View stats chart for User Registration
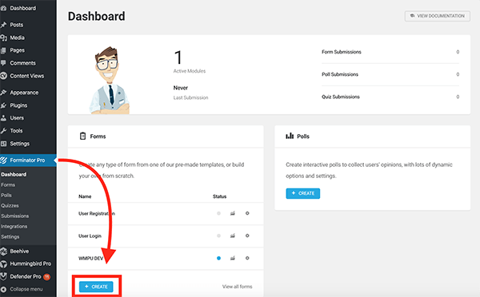The image size is (480, 297). click(233, 213)
